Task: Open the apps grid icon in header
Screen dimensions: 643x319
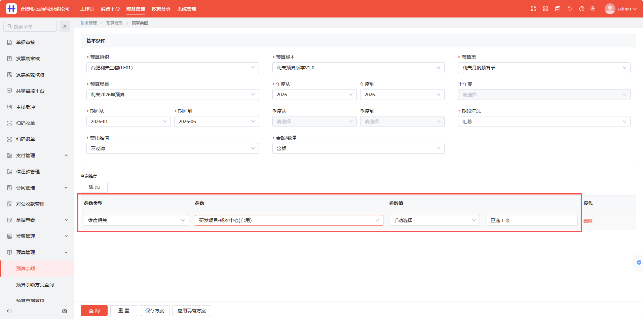Action: (545, 9)
